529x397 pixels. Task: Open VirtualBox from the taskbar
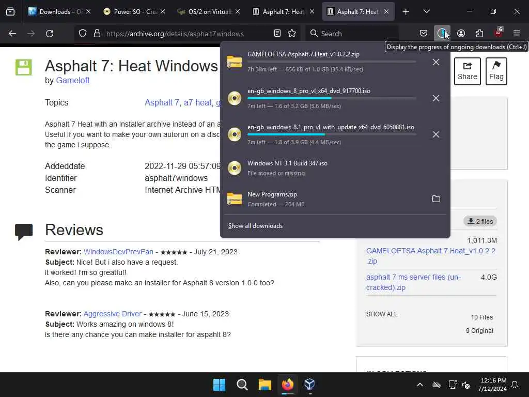pos(309,385)
